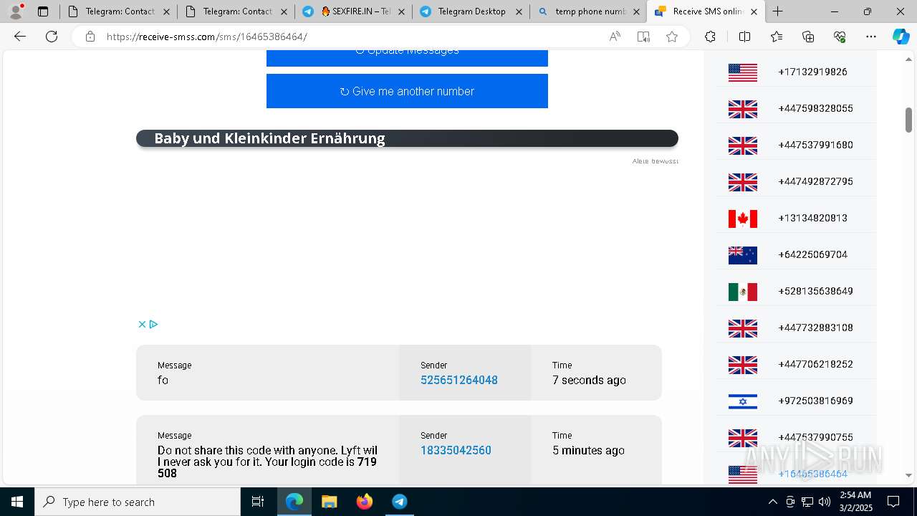The width and height of the screenshot is (917, 516).
Task: Reload the page with refresh icon
Action: coord(52,37)
